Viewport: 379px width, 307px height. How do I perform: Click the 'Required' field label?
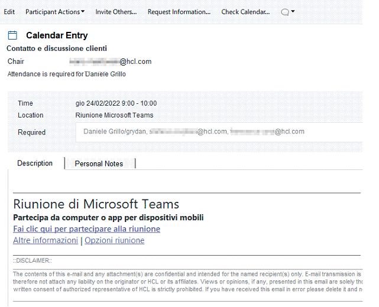click(x=32, y=132)
